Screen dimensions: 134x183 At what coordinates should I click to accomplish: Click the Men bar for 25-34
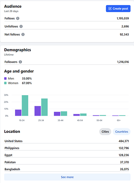[x=37, y=111]
